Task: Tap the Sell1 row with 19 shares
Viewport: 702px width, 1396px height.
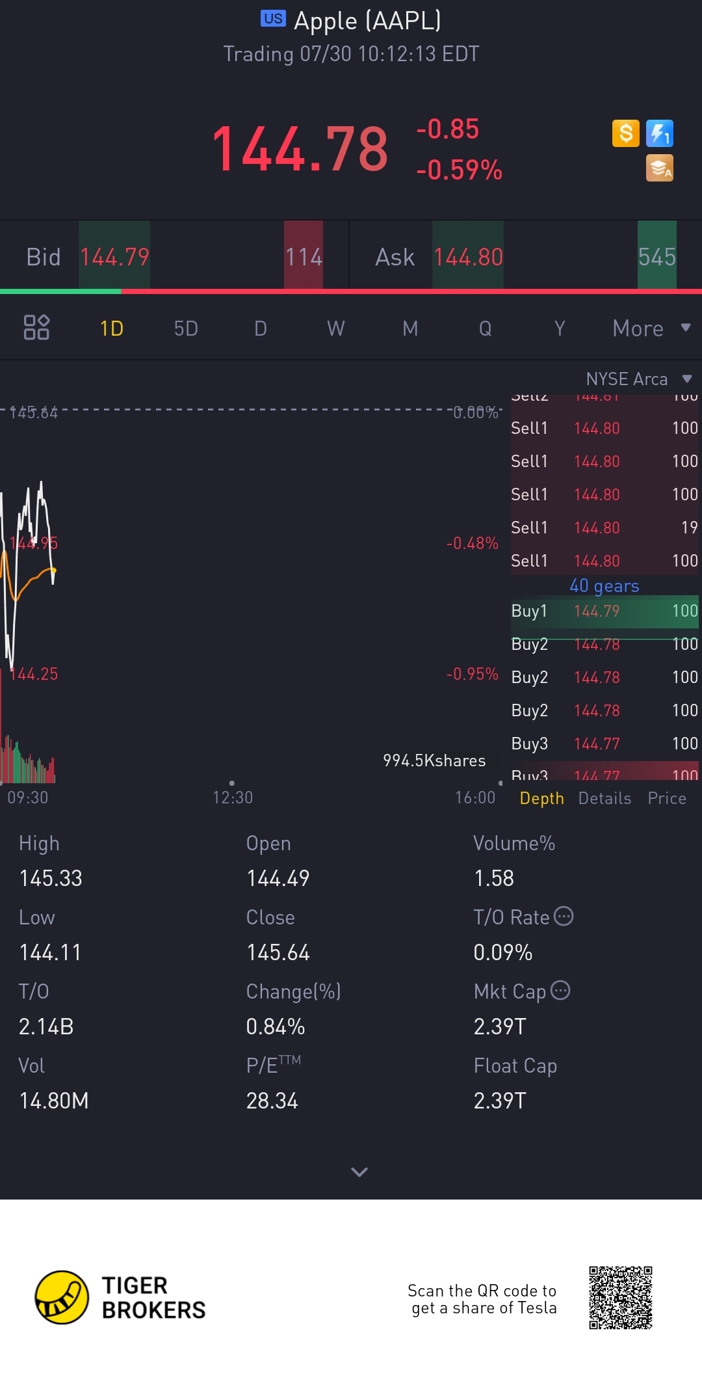Action: point(604,528)
